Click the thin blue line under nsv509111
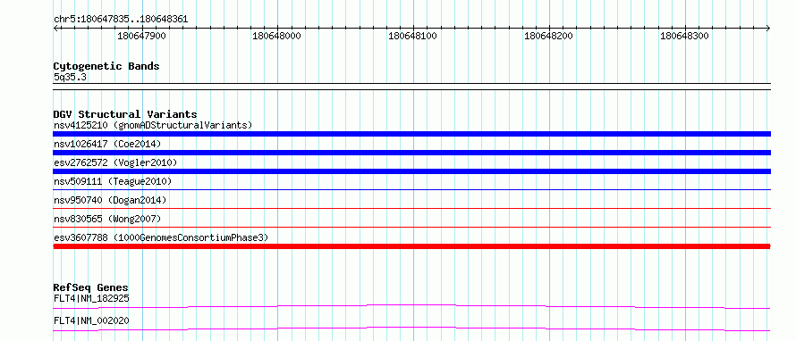The width and height of the screenshot is (796, 341). [x=411, y=189]
